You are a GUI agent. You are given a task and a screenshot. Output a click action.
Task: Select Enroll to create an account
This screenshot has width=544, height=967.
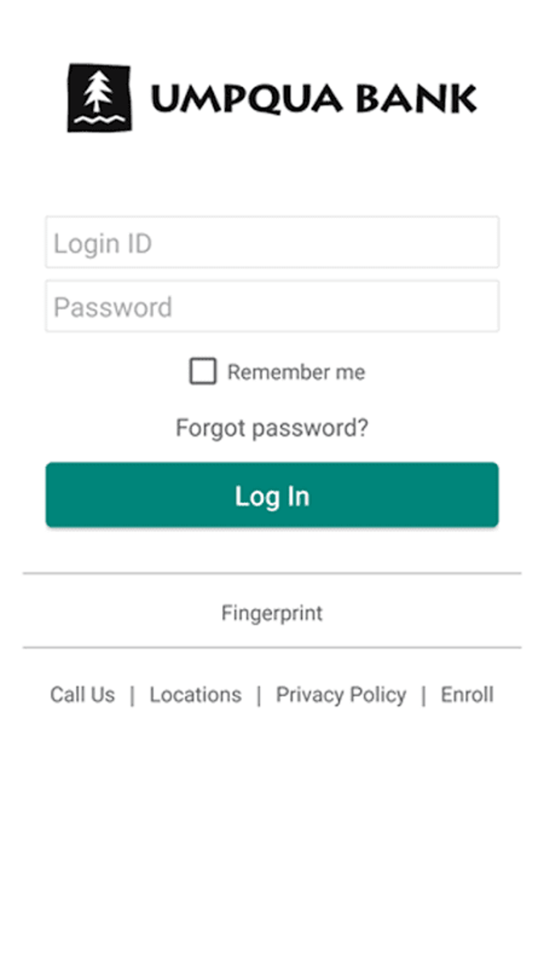pyautogui.click(x=467, y=694)
